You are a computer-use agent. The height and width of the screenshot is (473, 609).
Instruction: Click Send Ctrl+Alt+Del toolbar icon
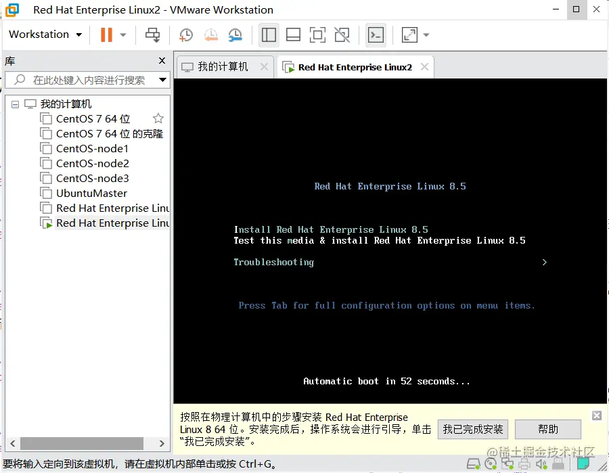pyautogui.click(x=153, y=35)
